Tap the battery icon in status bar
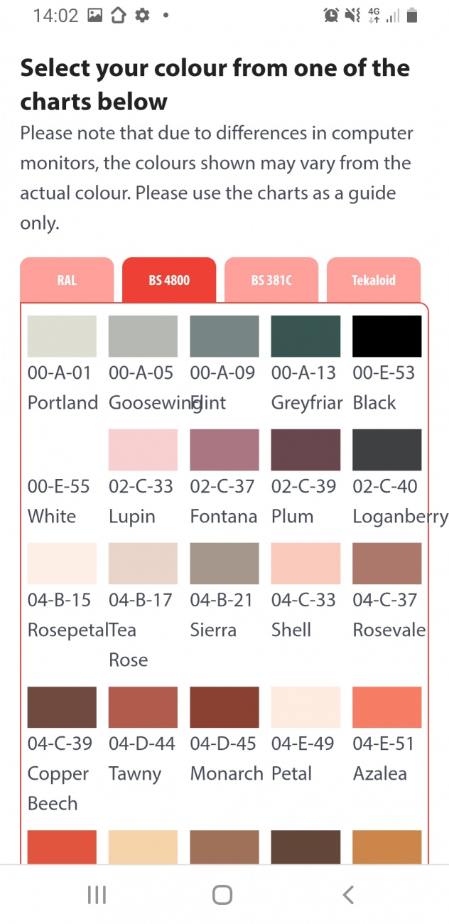 coord(413,15)
